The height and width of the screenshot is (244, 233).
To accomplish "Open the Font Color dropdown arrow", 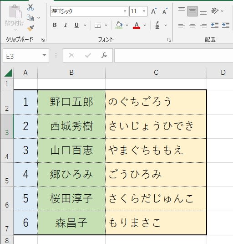I will pos(145,25).
